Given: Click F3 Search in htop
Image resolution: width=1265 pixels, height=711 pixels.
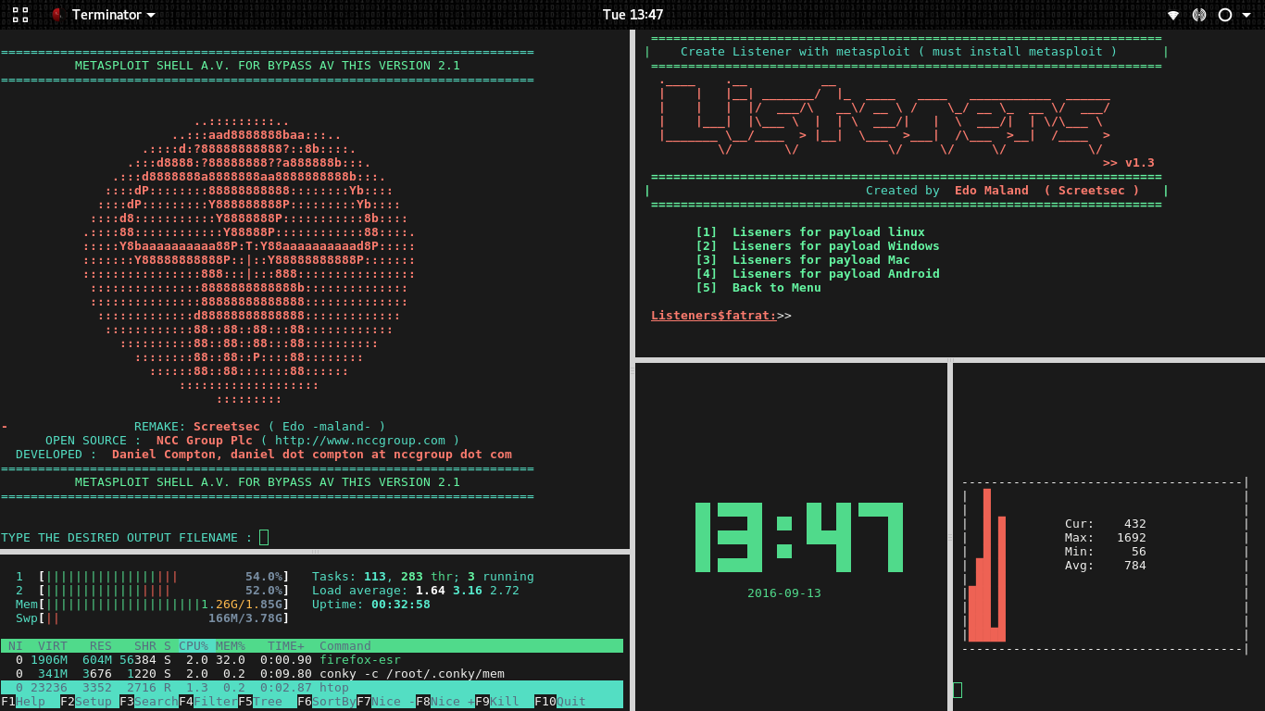Looking at the screenshot, I should point(149,702).
